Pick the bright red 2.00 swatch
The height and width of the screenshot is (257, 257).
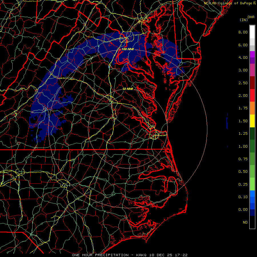click(252, 95)
